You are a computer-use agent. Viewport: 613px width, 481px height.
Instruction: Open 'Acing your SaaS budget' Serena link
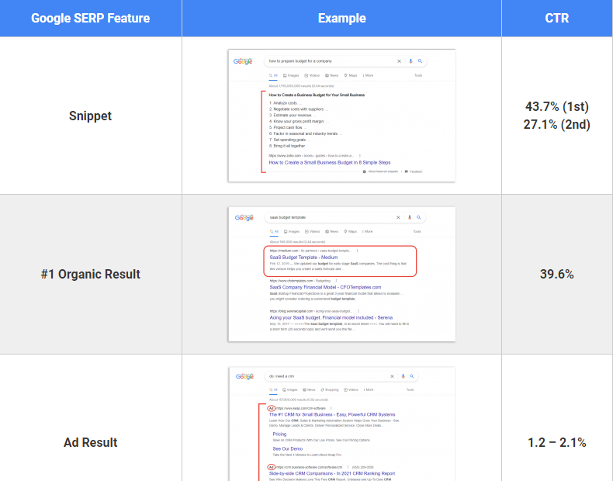pos(331,317)
